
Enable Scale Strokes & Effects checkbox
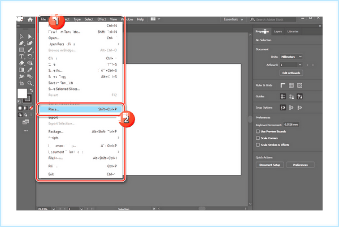[x=258, y=145]
